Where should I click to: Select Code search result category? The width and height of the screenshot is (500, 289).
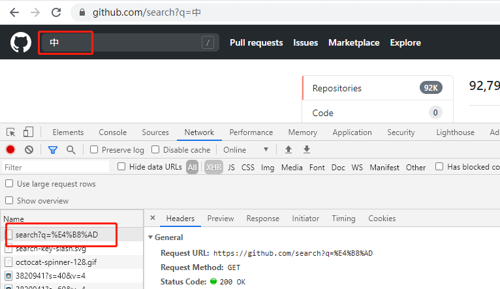[x=377, y=113]
